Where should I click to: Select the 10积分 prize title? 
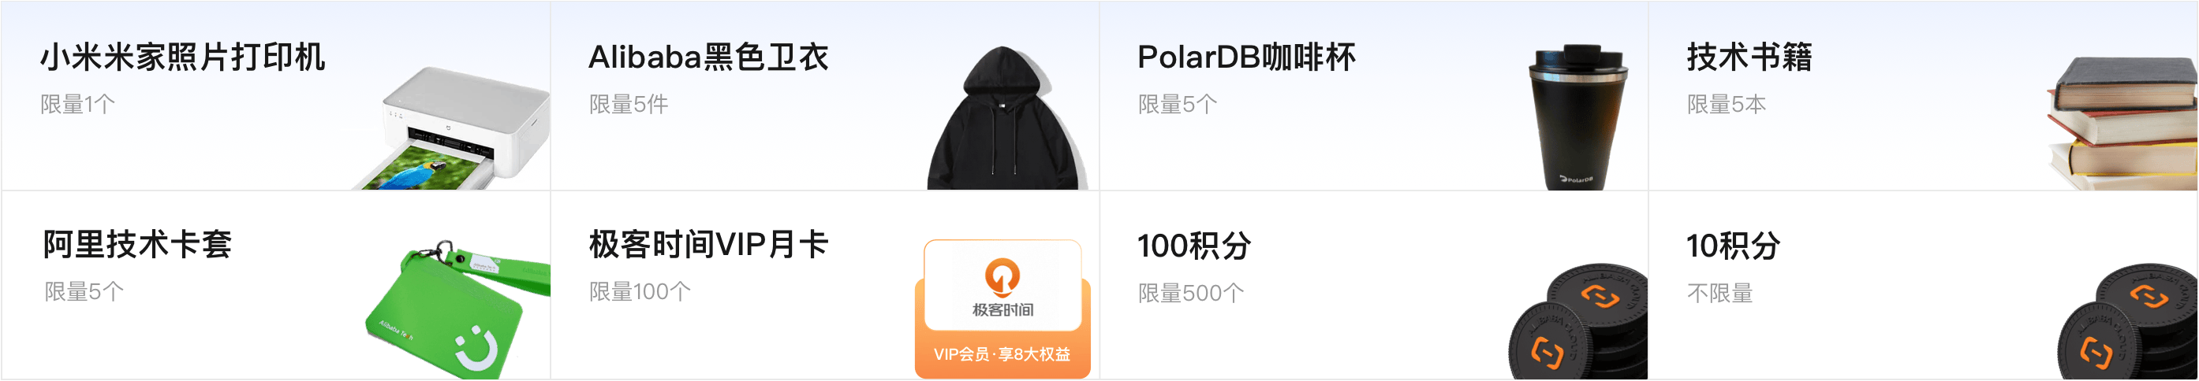[x=1733, y=246]
